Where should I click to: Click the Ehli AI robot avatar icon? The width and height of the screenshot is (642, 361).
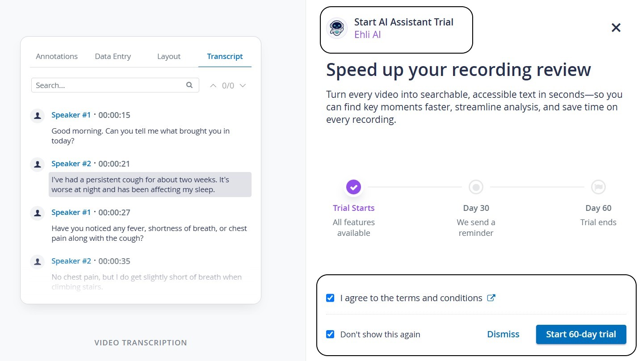pos(337,29)
